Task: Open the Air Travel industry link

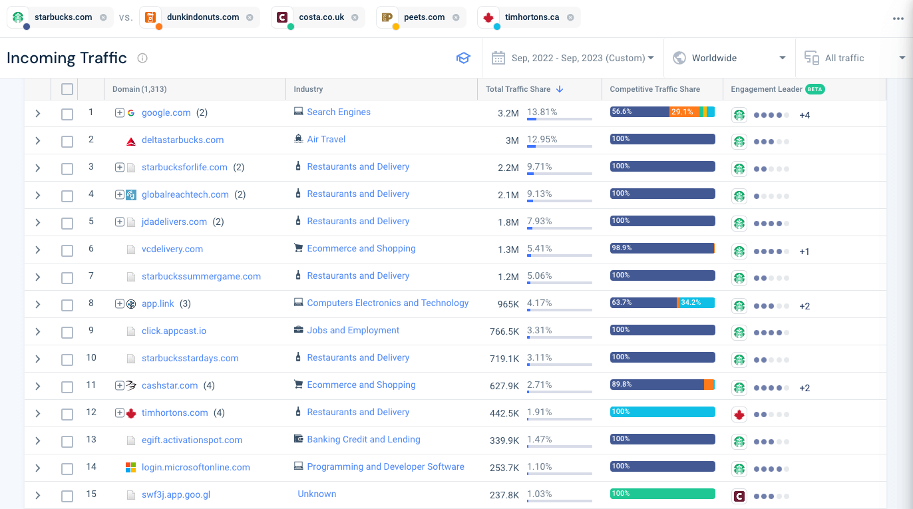Action: [326, 140]
